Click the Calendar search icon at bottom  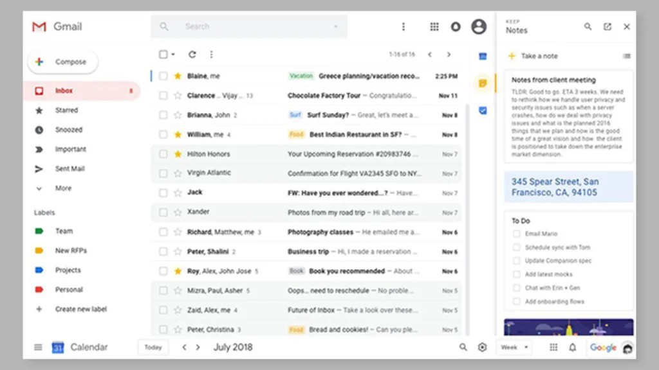click(463, 347)
